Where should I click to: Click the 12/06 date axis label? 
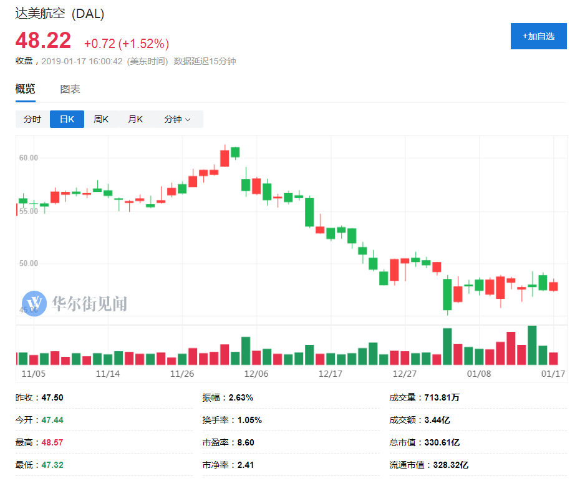(x=256, y=374)
